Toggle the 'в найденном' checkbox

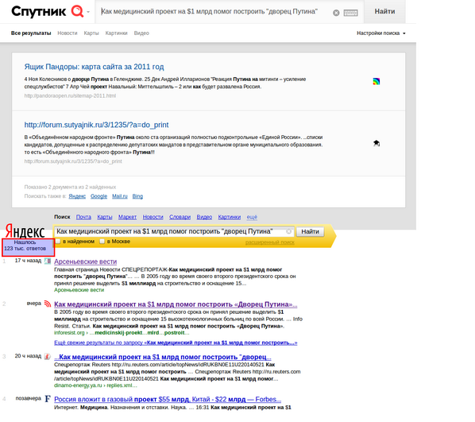pyautogui.click(x=58, y=242)
